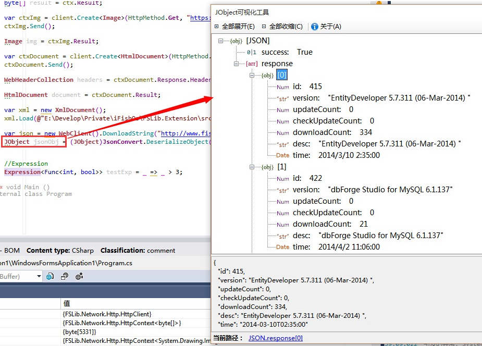The height and width of the screenshot is (346, 482).
Task: Click the gear-globe icon in the bottom toolbar
Action: pyautogui.click(x=79, y=276)
